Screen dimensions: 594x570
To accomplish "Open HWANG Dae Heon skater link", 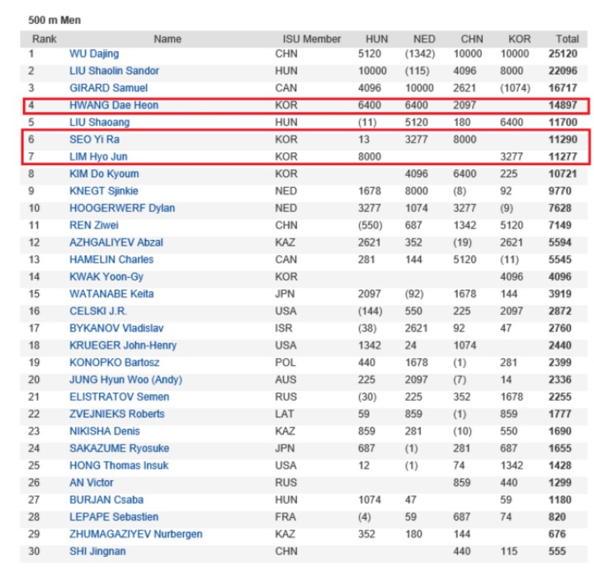I will (x=114, y=105).
